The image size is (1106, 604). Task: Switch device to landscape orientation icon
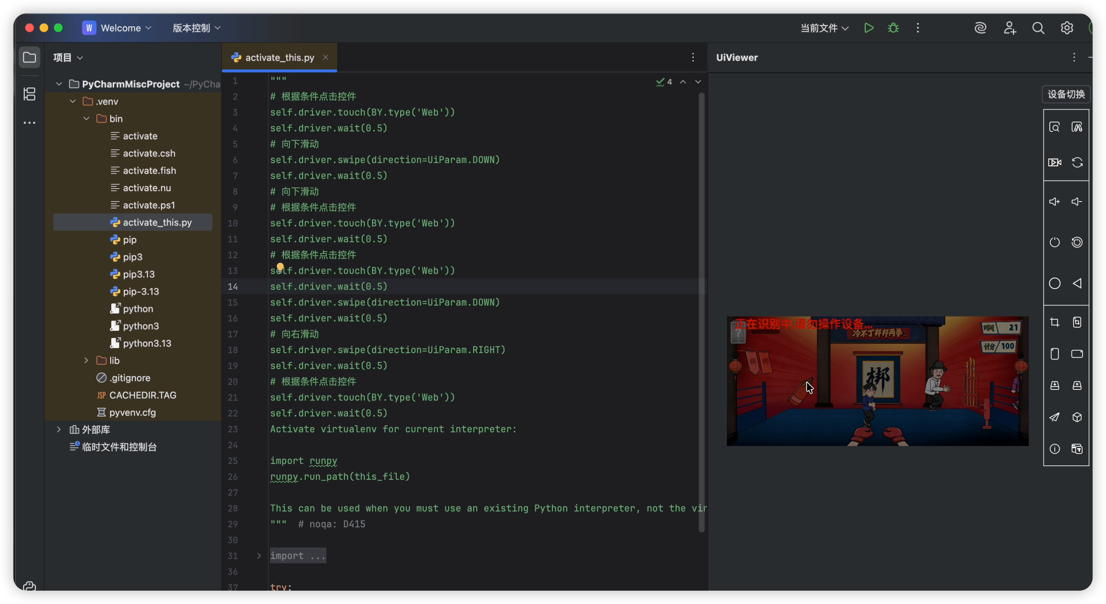click(x=1077, y=354)
